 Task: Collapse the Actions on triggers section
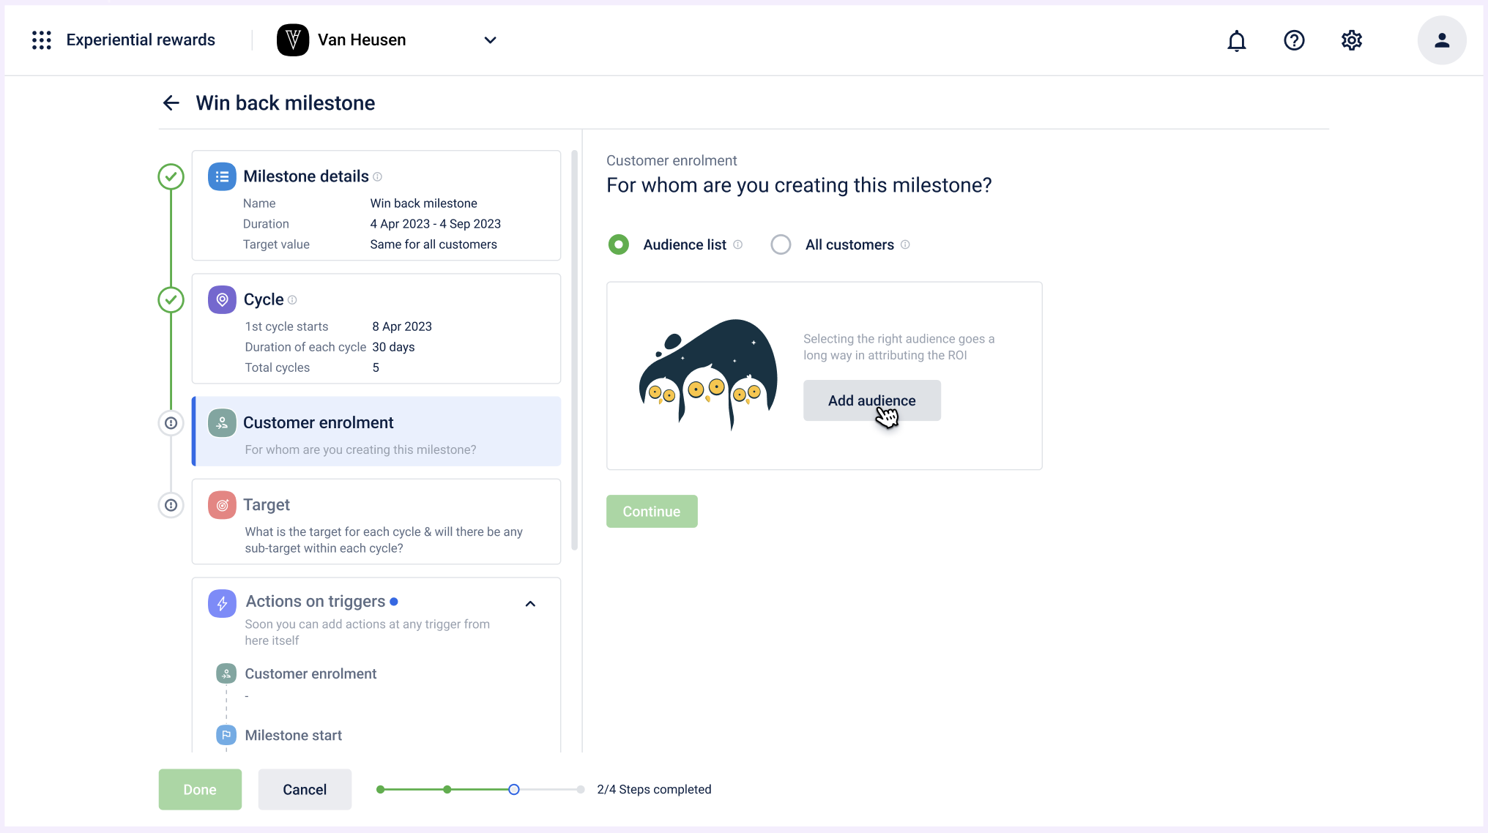pyautogui.click(x=530, y=604)
